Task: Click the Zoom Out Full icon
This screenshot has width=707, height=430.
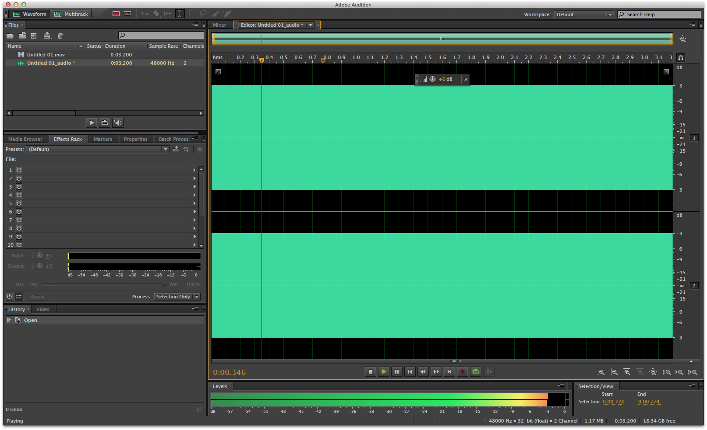Action: tap(653, 372)
